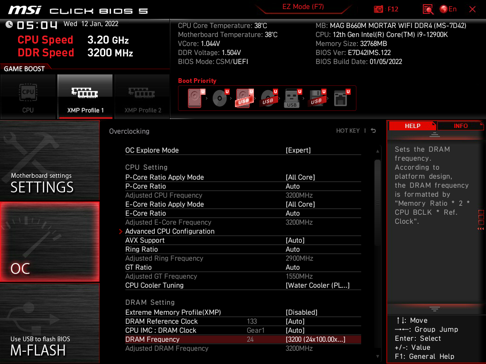
Task: Click the Adjusted CPU Frequency 3200MHz value
Action: coord(299,195)
